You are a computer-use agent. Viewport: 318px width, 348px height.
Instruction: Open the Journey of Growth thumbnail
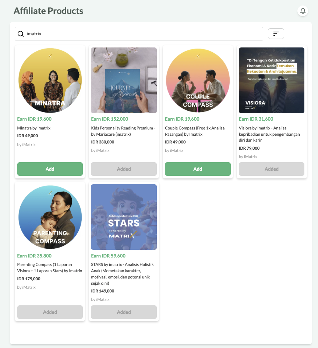124,80
